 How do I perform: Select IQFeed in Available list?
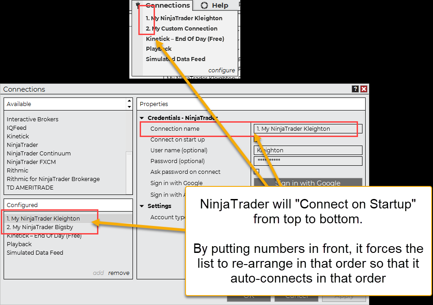[x=17, y=128]
